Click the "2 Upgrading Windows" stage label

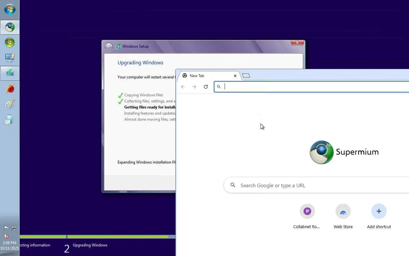(86, 247)
